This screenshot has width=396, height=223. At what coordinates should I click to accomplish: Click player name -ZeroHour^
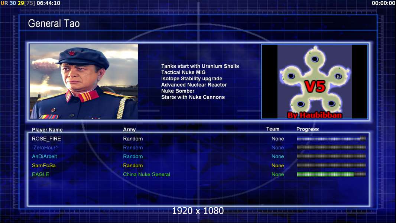[45, 148]
